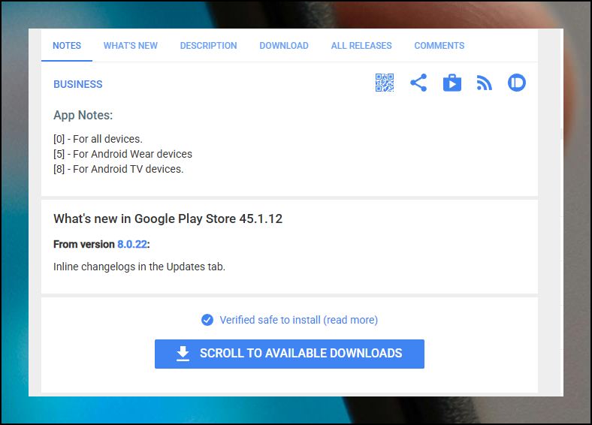Image resolution: width=592 pixels, height=425 pixels.
Task: Click What's new in Google Play Store heading
Action: point(168,219)
